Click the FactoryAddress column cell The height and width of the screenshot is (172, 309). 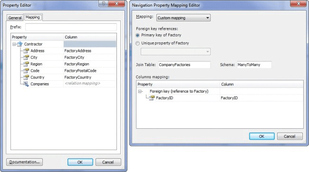(90, 51)
